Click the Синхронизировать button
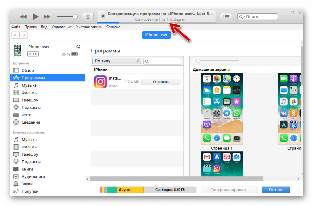Screen dimensions: 313x206 coord(229,190)
